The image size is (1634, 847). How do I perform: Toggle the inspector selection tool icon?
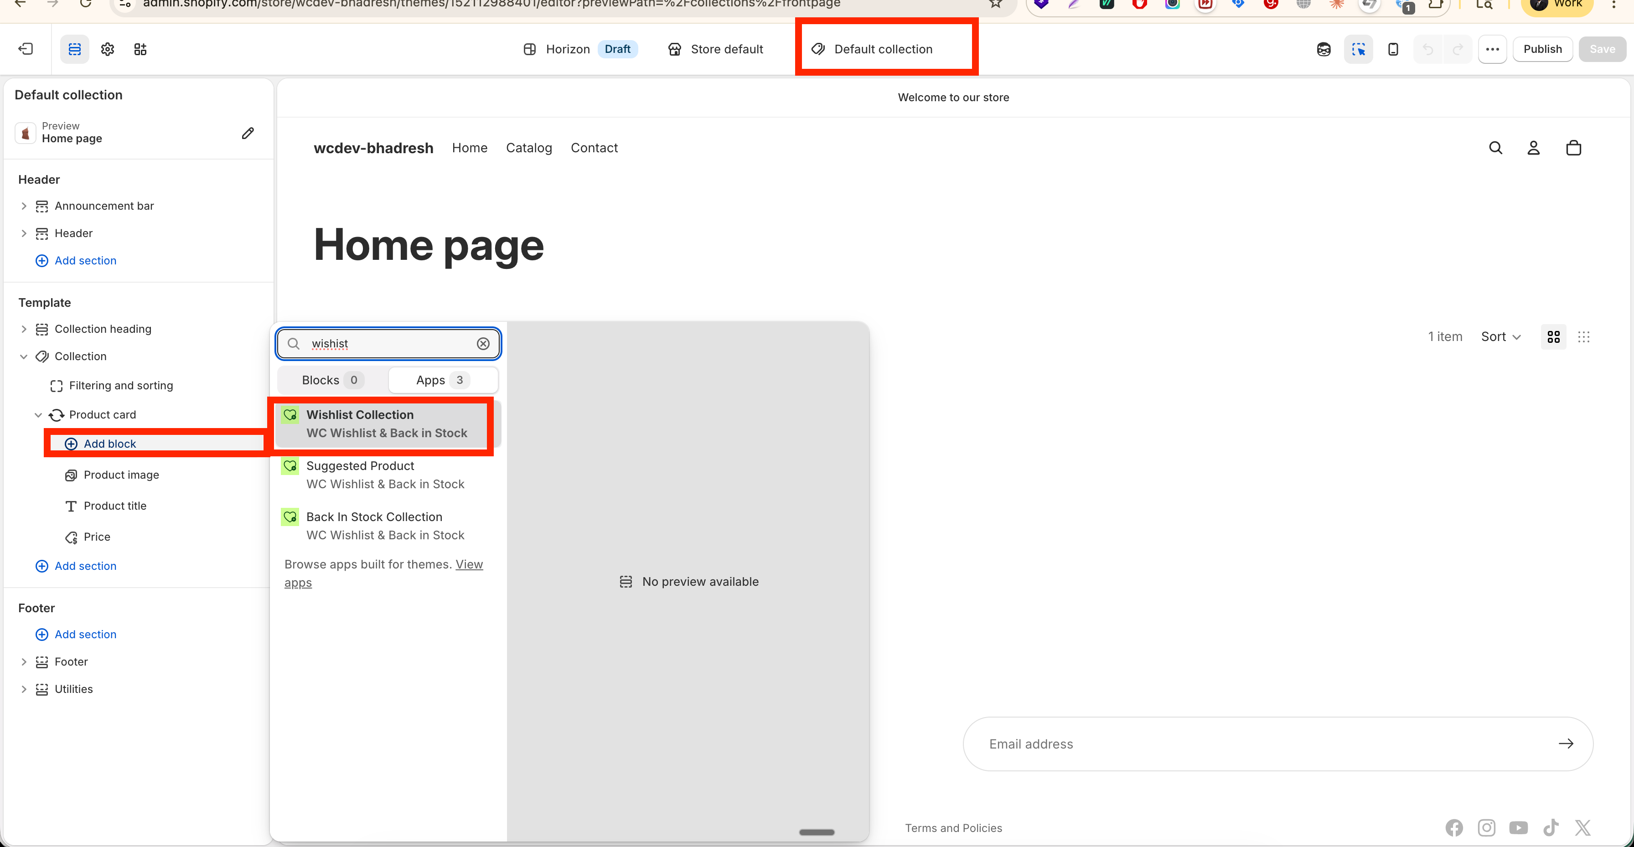[1358, 49]
